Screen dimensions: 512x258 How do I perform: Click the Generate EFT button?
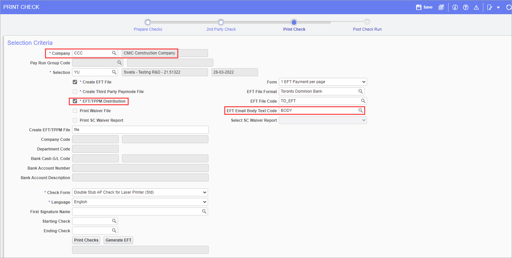pyautogui.click(x=118, y=240)
